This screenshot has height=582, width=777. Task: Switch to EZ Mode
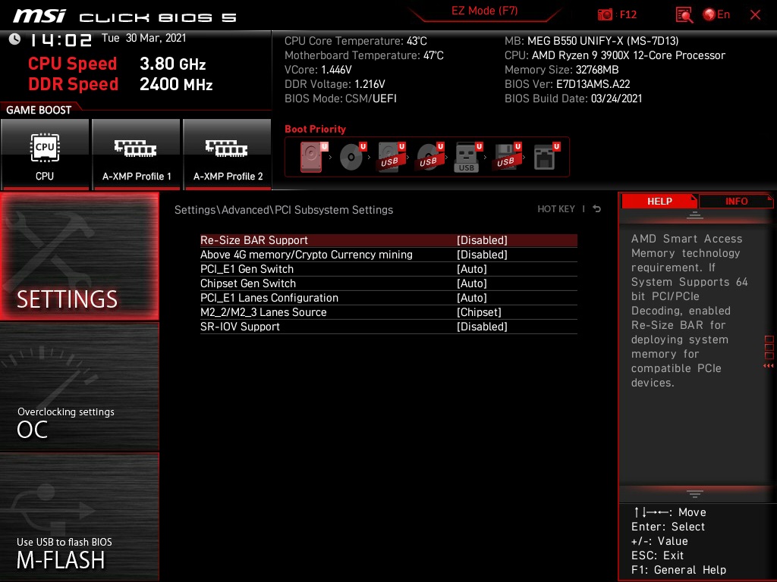(x=485, y=12)
